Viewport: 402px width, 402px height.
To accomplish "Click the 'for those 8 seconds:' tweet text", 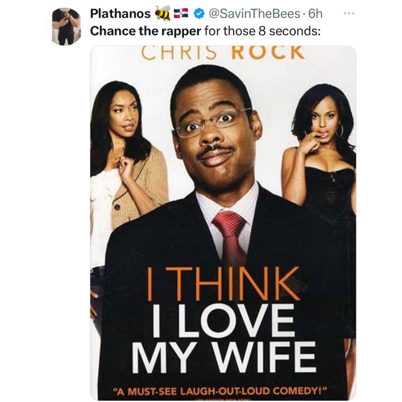I will (x=262, y=31).
